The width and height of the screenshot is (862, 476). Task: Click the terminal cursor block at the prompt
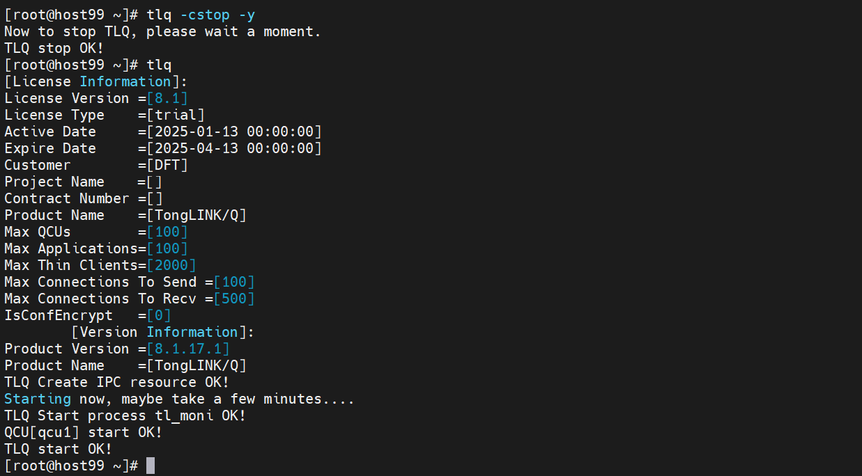click(151, 466)
